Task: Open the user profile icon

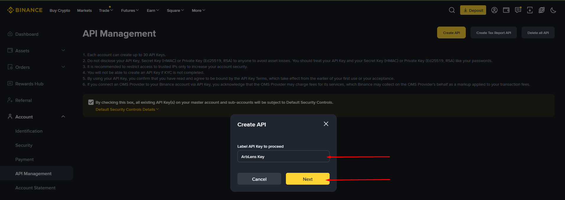Action: pyautogui.click(x=494, y=10)
